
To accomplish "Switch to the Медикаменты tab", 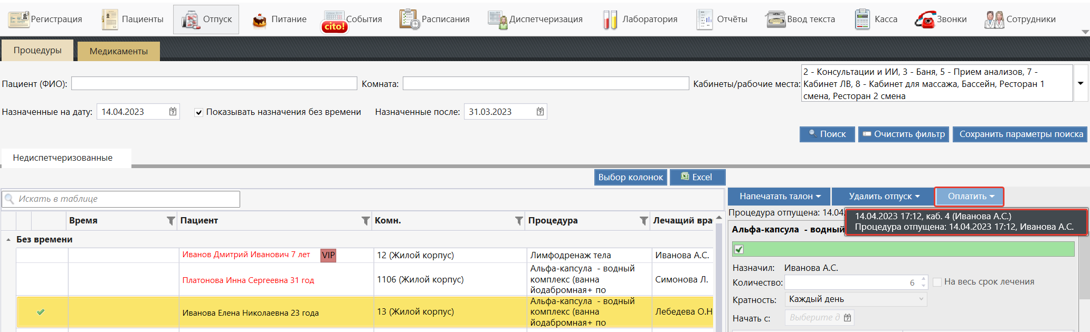I will click(x=118, y=51).
